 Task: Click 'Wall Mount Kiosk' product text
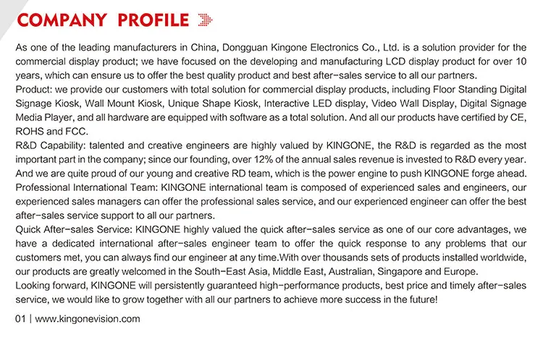pyautogui.click(x=124, y=103)
